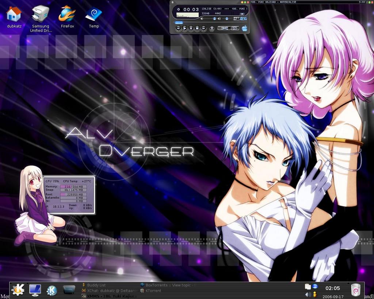This screenshot has width=374, height=299.
Task: Toggle the XMMS equalizer window button
Action: click(236, 19)
